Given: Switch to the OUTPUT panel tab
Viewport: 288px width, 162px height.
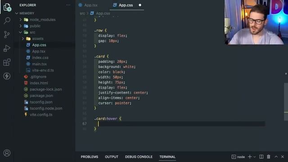Looking at the screenshot, I should coord(112,157).
